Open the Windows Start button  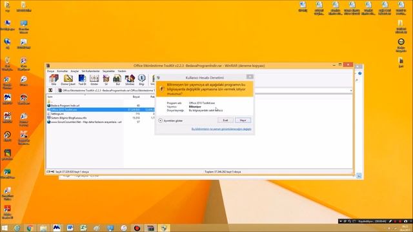coord(5,228)
